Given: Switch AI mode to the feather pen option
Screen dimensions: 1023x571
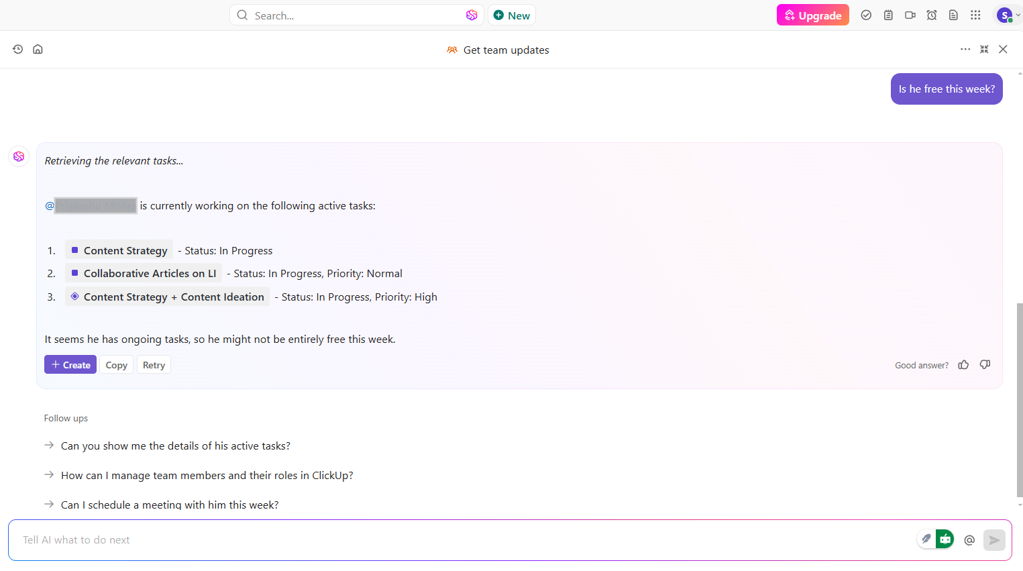Looking at the screenshot, I should click(x=926, y=539).
